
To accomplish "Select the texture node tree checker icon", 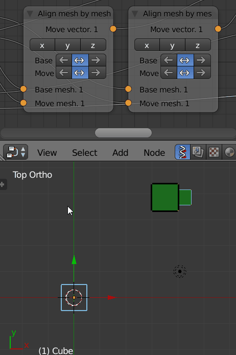I will click(x=214, y=152).
